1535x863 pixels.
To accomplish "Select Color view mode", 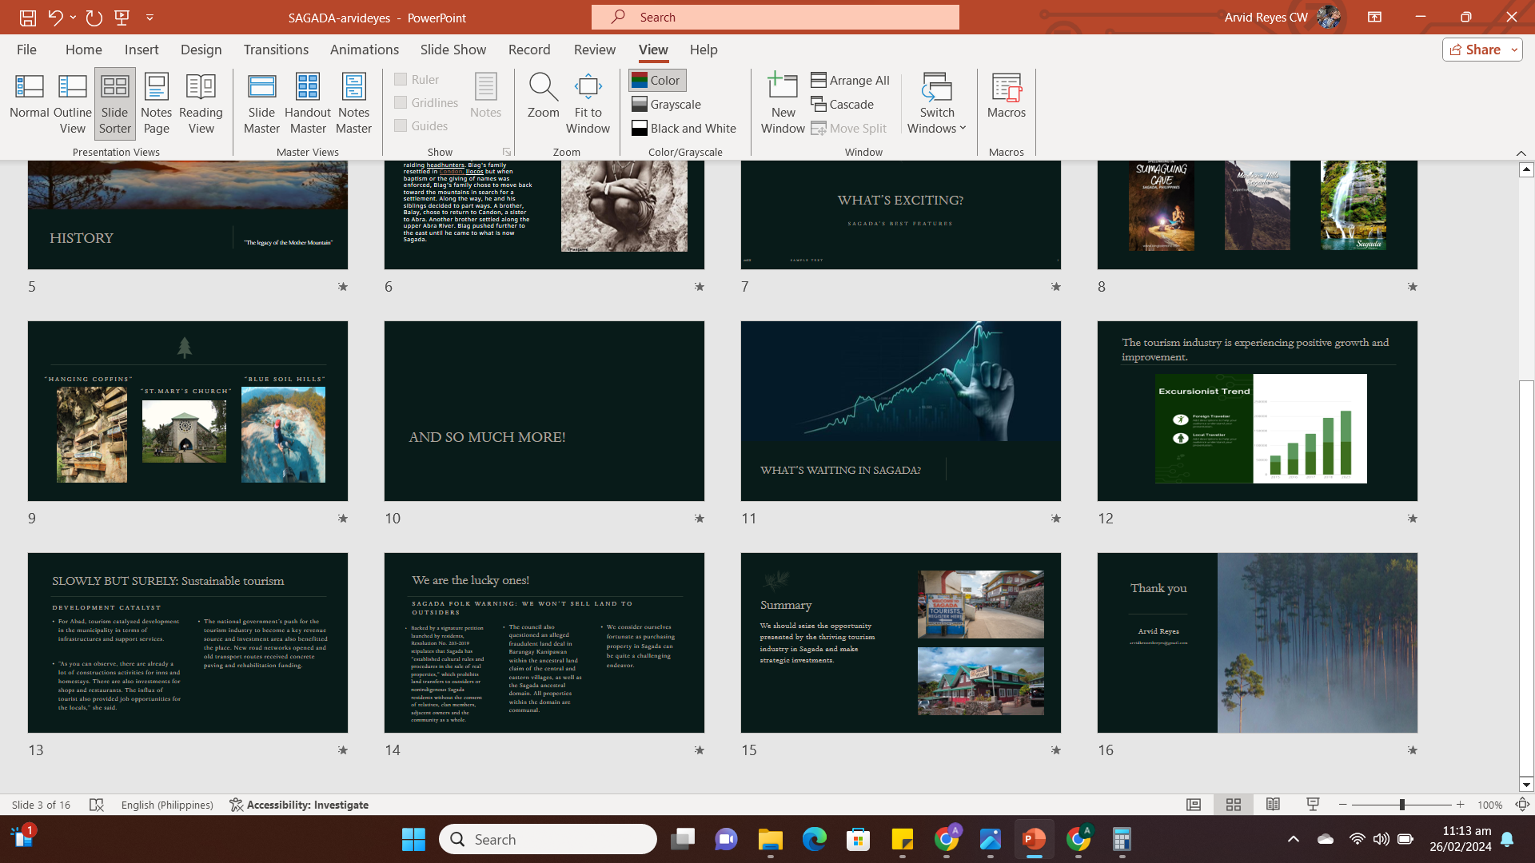I will [x=657, y=80].
